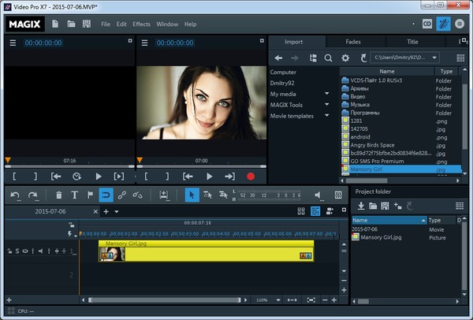Open the 110% zoom level dropdown
This screenshot has width=473, height=320.
(278, 300)
